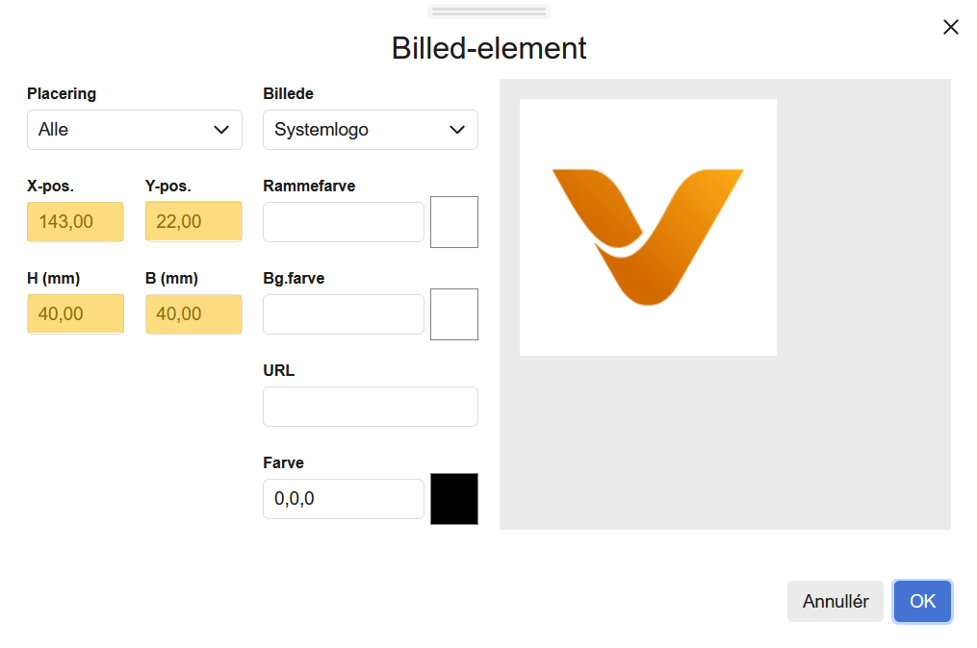Select the Y-pos. value field
This screenshot has height=648, width=977.
[193, 221]
